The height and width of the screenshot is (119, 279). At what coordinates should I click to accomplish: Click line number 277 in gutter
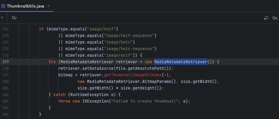6,62
